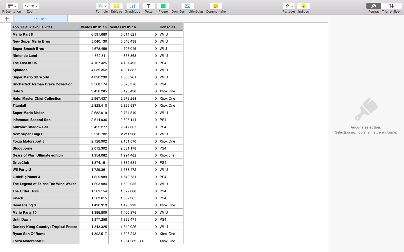Select the New Super Mario Bros cell
404x252 pixels.
[45, 41]
